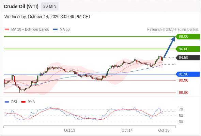Click the MA 50 blue legend swatch
Screen dimensions: 201x136
click(x=55, y=30)
